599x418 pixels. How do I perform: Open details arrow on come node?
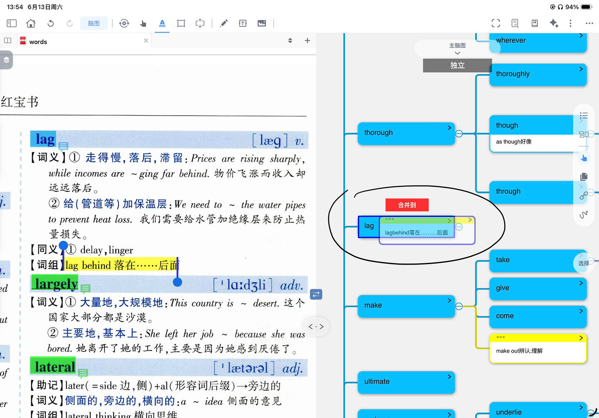[581, 311]
